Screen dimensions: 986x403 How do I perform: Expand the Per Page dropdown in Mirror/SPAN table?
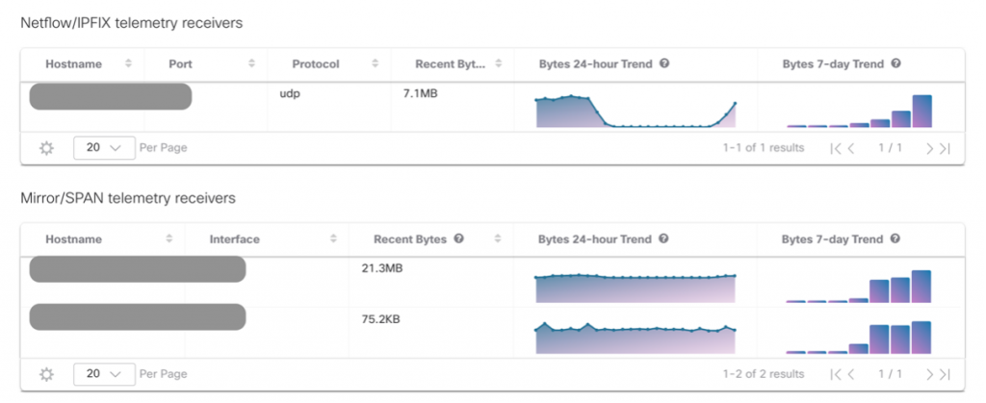point(103,373)
